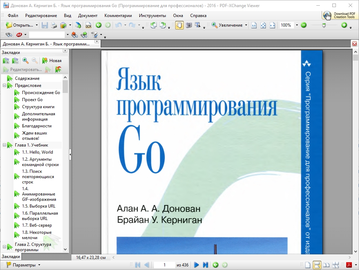
Task: Click the green zoom out button
Action: coord(304,25)
